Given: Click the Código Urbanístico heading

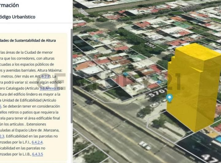Looking at the screenshot, I should tap(17, 17).
